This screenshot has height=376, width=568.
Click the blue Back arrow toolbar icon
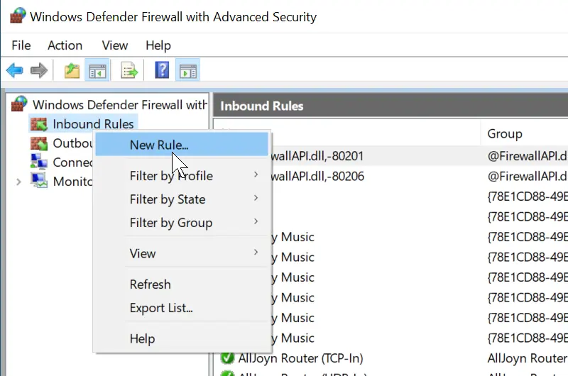[14, 70]
